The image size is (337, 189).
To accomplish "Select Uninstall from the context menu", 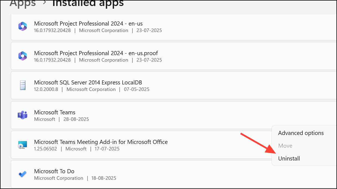I will [289, 158].
